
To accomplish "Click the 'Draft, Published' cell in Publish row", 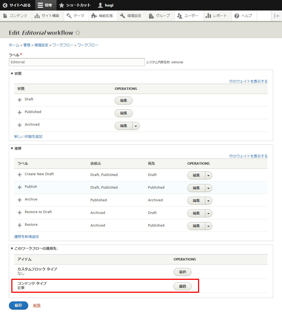I will point(104,188).
